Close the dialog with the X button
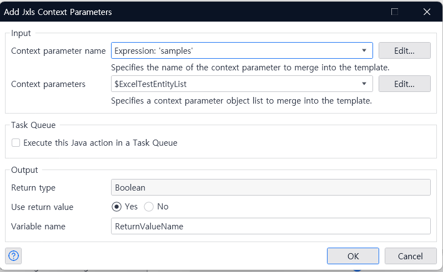 [x=427, y=12]
